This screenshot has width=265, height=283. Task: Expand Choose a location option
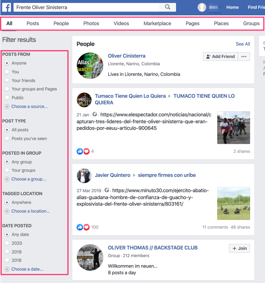[30, 211]
